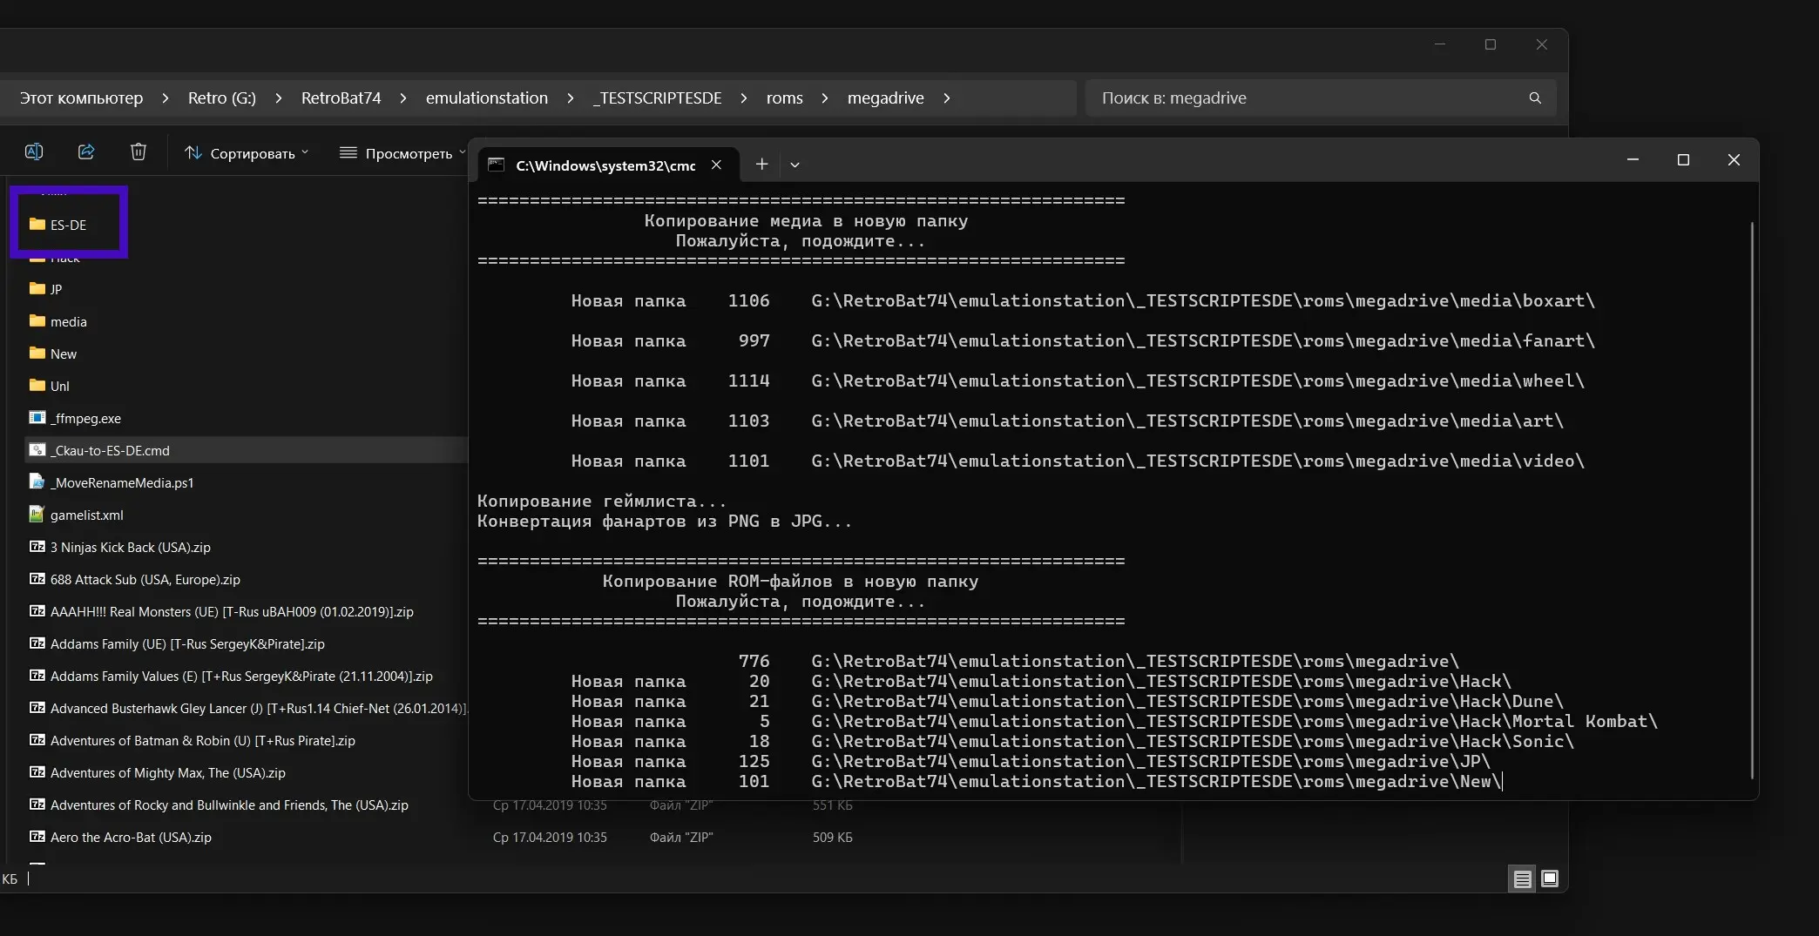This screenshot has width=1819, height=936.
Task: Select the ES-DE folder
Action: tap(68, 225)
